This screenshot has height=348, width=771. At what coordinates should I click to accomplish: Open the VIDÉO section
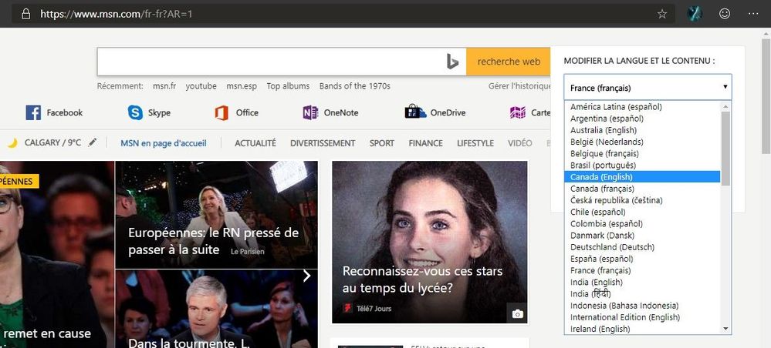519,143
